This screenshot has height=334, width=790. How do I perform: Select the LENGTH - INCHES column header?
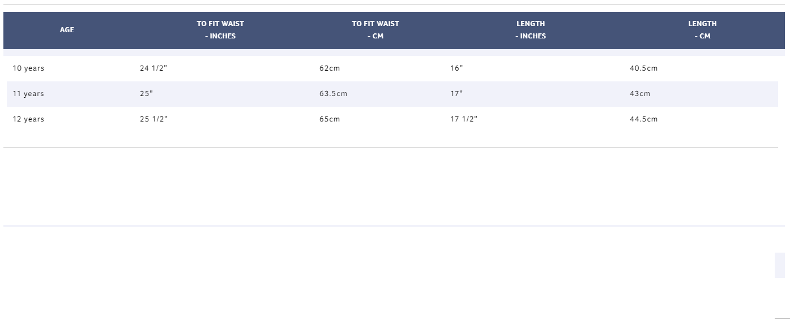[x=531, y=30]
